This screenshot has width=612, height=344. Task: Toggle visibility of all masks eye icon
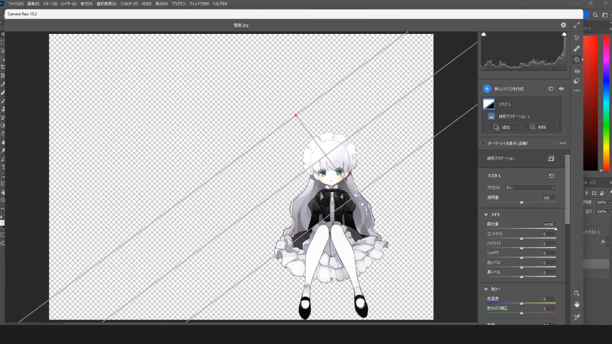[561, 89]
